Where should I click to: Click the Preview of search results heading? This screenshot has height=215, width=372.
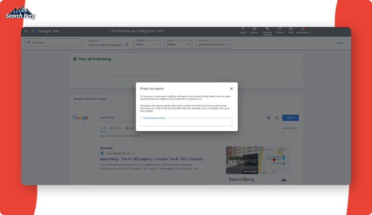pyautogui.click(x=90, y=99)
